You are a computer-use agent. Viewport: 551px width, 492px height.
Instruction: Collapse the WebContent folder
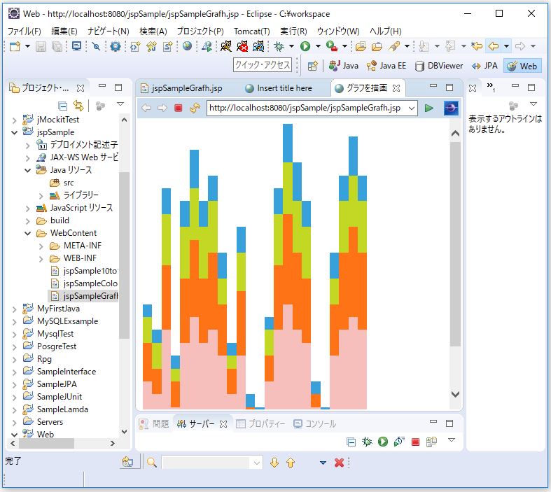click(x=28, y=233)
